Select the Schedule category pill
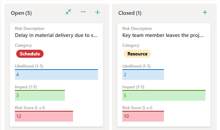The height and width of the screenshot is (130, 220). point(30,54)
